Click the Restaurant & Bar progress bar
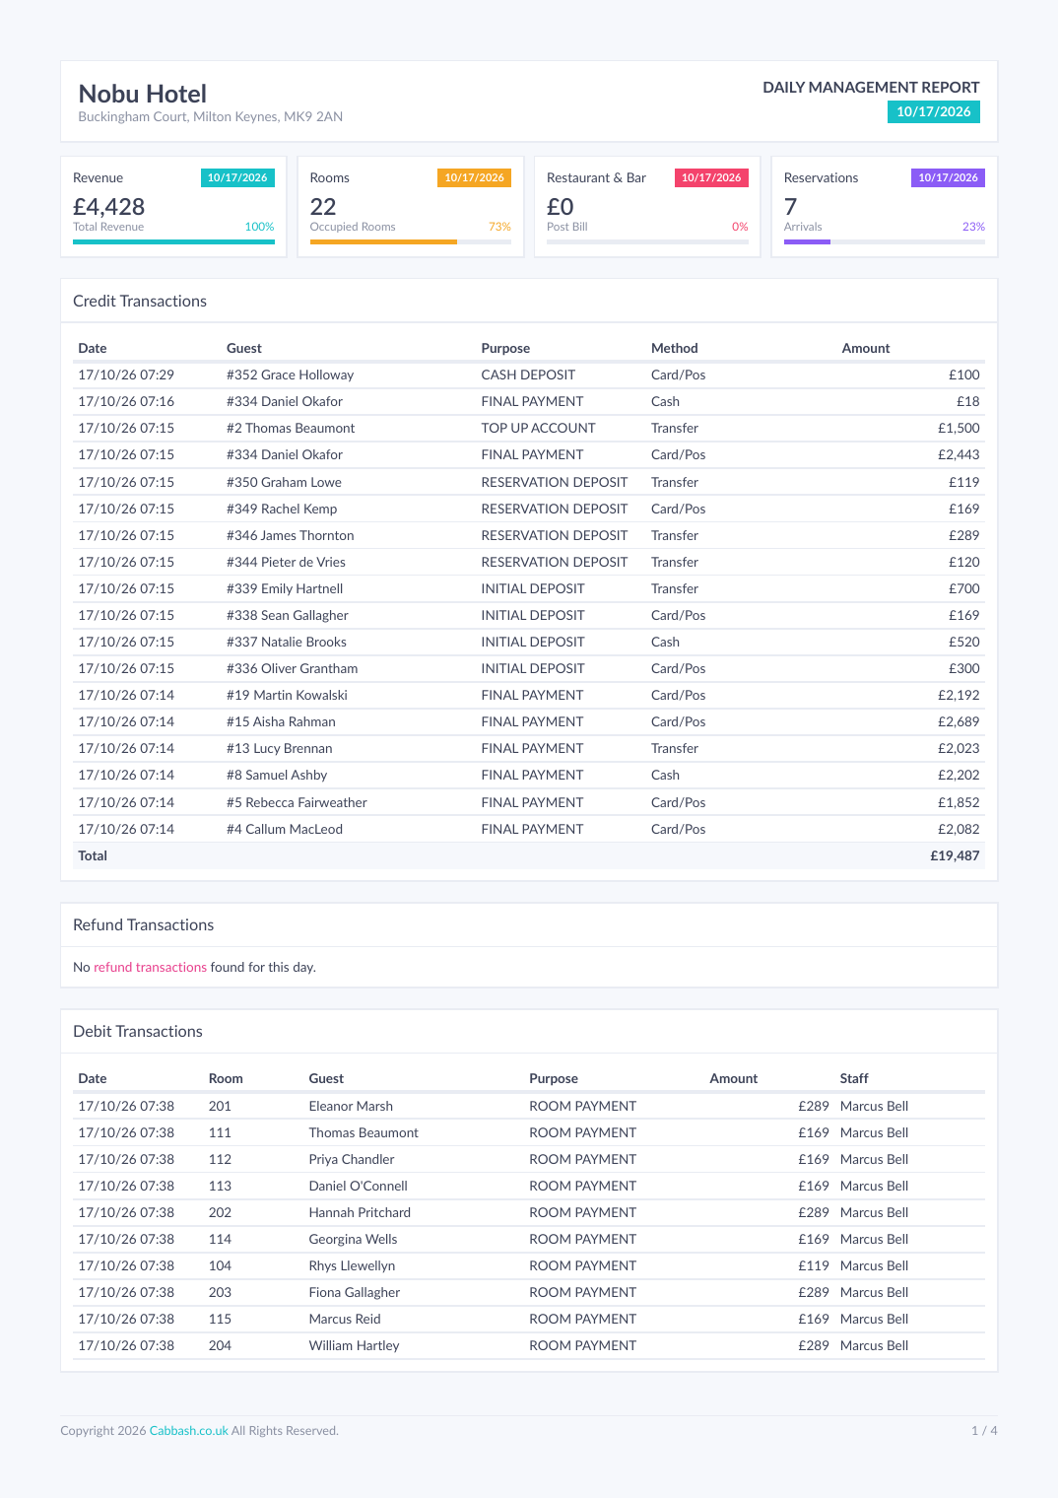Image resolution: width=1059 pixels, height=1499 pixels. (x=647, y=241)
